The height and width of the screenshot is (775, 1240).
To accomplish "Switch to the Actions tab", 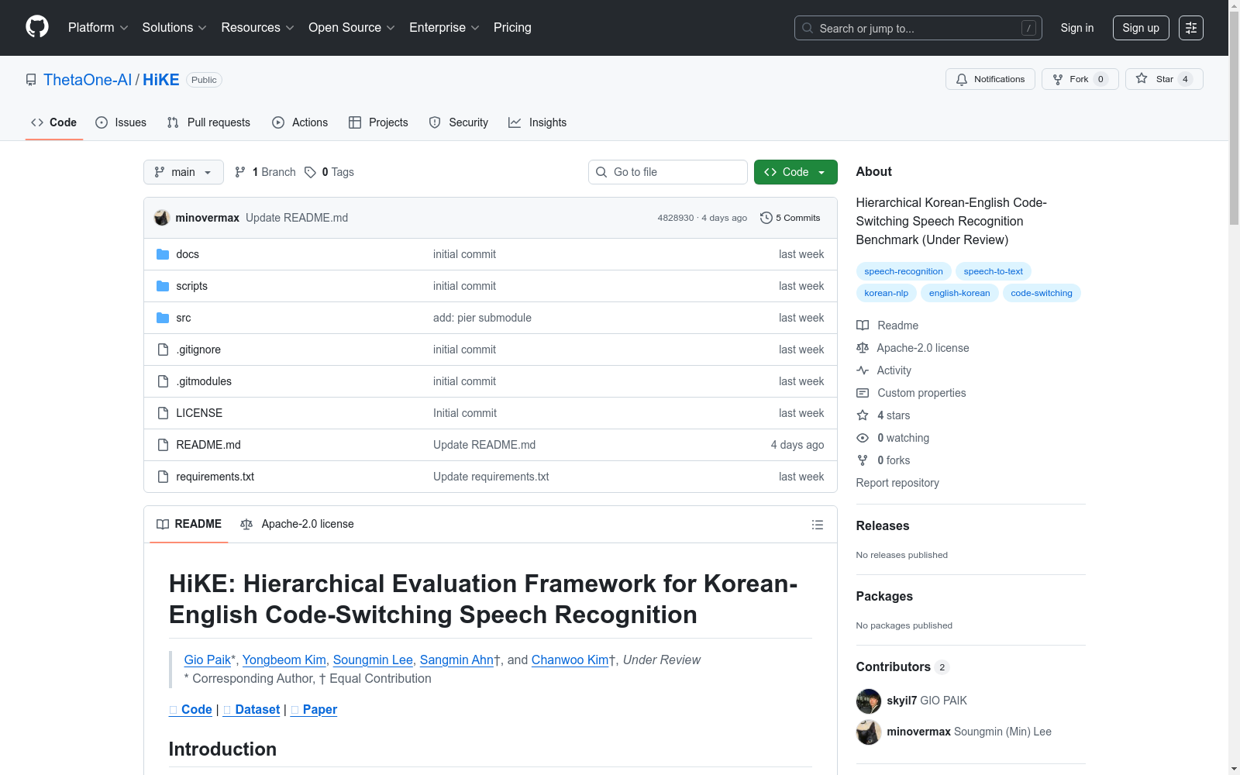I will (x=300, y=122).
